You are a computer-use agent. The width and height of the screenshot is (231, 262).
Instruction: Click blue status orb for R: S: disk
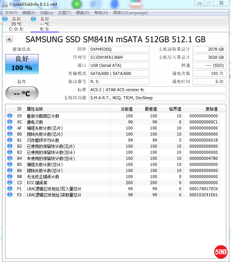click(x=33, y=19)
